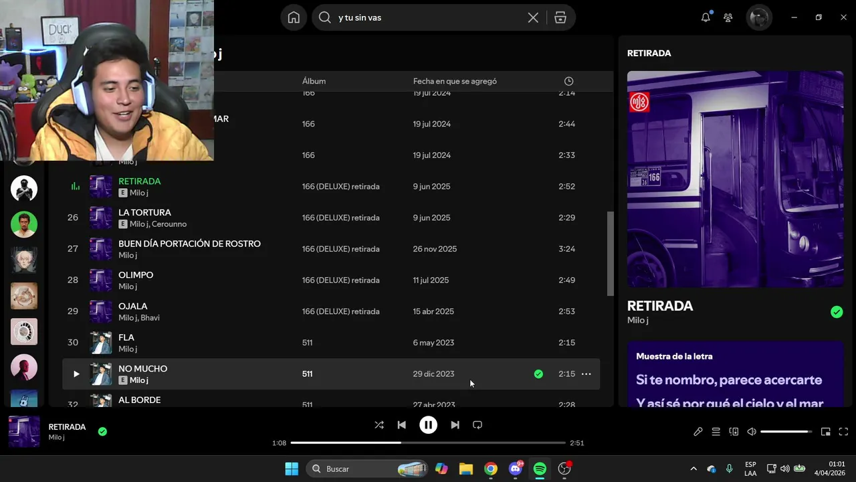Screen dimensions: 856x482
Task: Click the OLIMPO song title
Action: (136, 275)
